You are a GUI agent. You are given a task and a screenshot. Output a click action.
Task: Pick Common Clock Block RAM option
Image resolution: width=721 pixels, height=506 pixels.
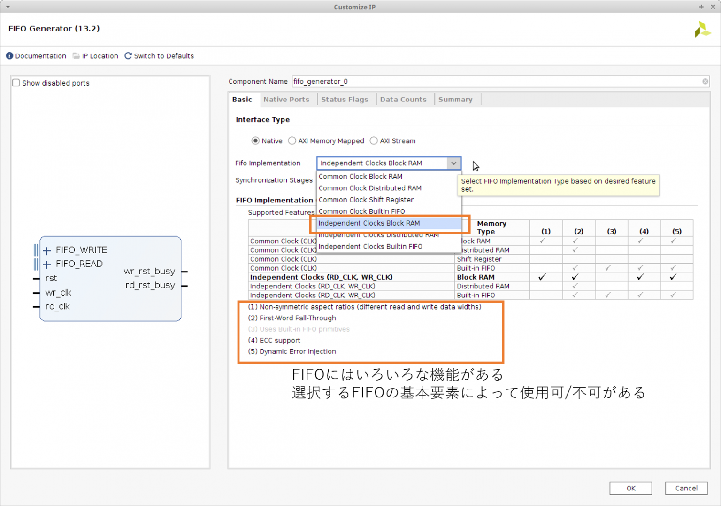pyautogui.click(x=360, y=177)
